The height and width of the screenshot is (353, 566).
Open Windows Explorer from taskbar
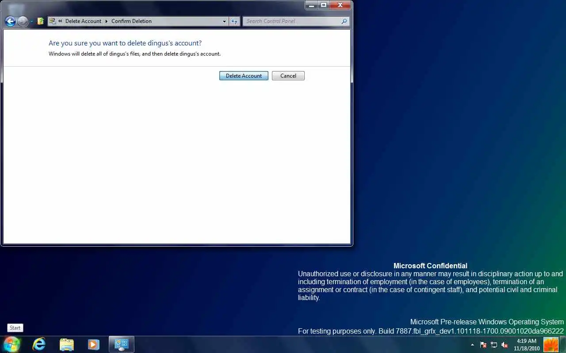click(66, 344)
